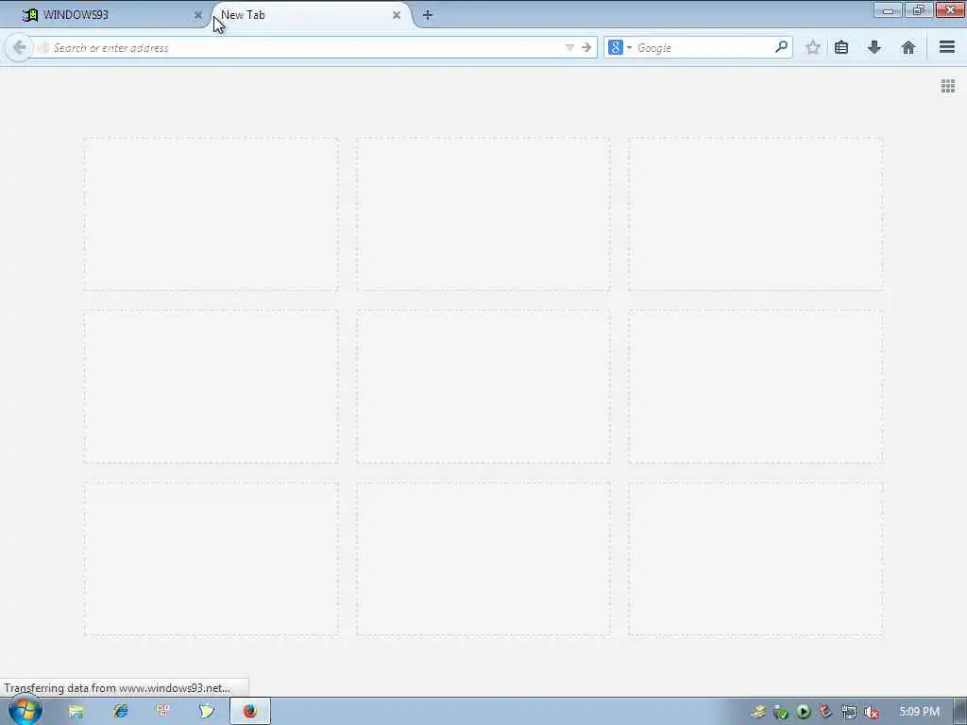Screen dimensions: 967x725
Task: Click the muted volume tray icon
Action: point(872,713)
